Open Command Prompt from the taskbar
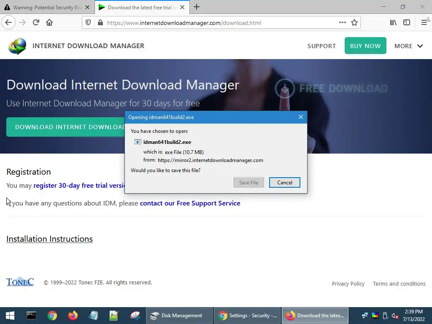Image resolution: width=432 pixels, height=324 pixels. (x=31, y=316)
